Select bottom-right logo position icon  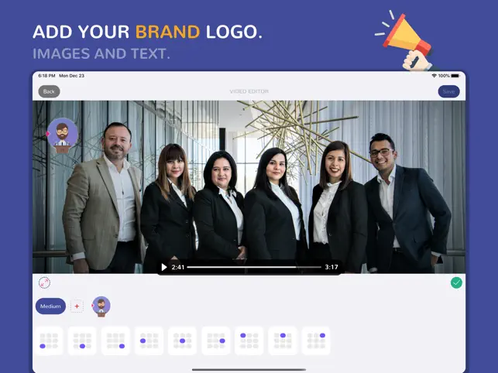coord(115,341)
